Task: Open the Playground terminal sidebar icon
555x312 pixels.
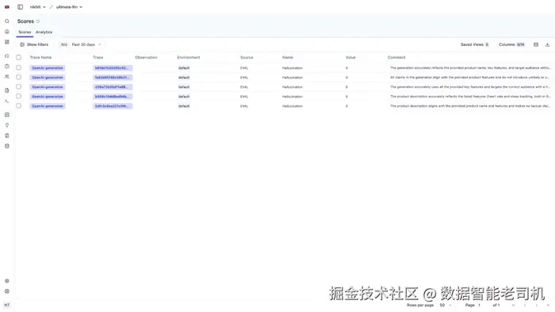Action: 6,101
